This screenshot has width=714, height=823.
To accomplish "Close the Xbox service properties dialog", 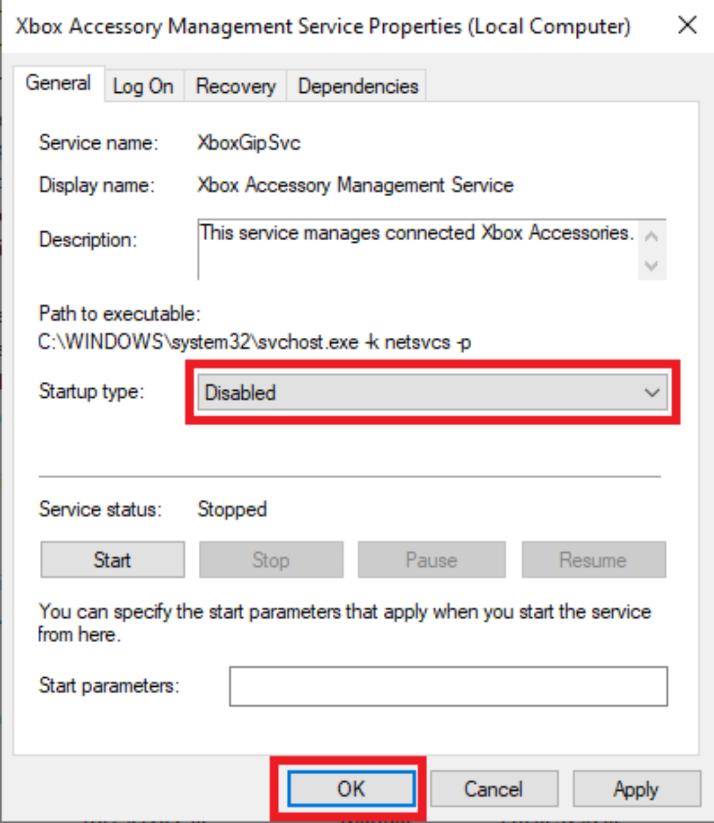I will click(687, 25).
